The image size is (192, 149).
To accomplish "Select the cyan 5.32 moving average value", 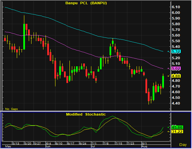I will point(176,51).
